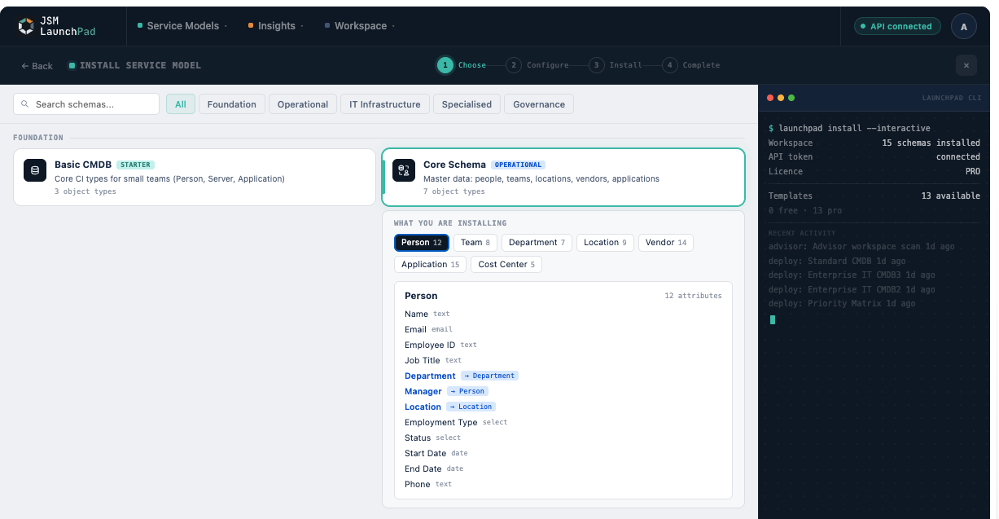Open the Workspace dropdown
This screenshot has height=519, width=999.
[358, 25]
